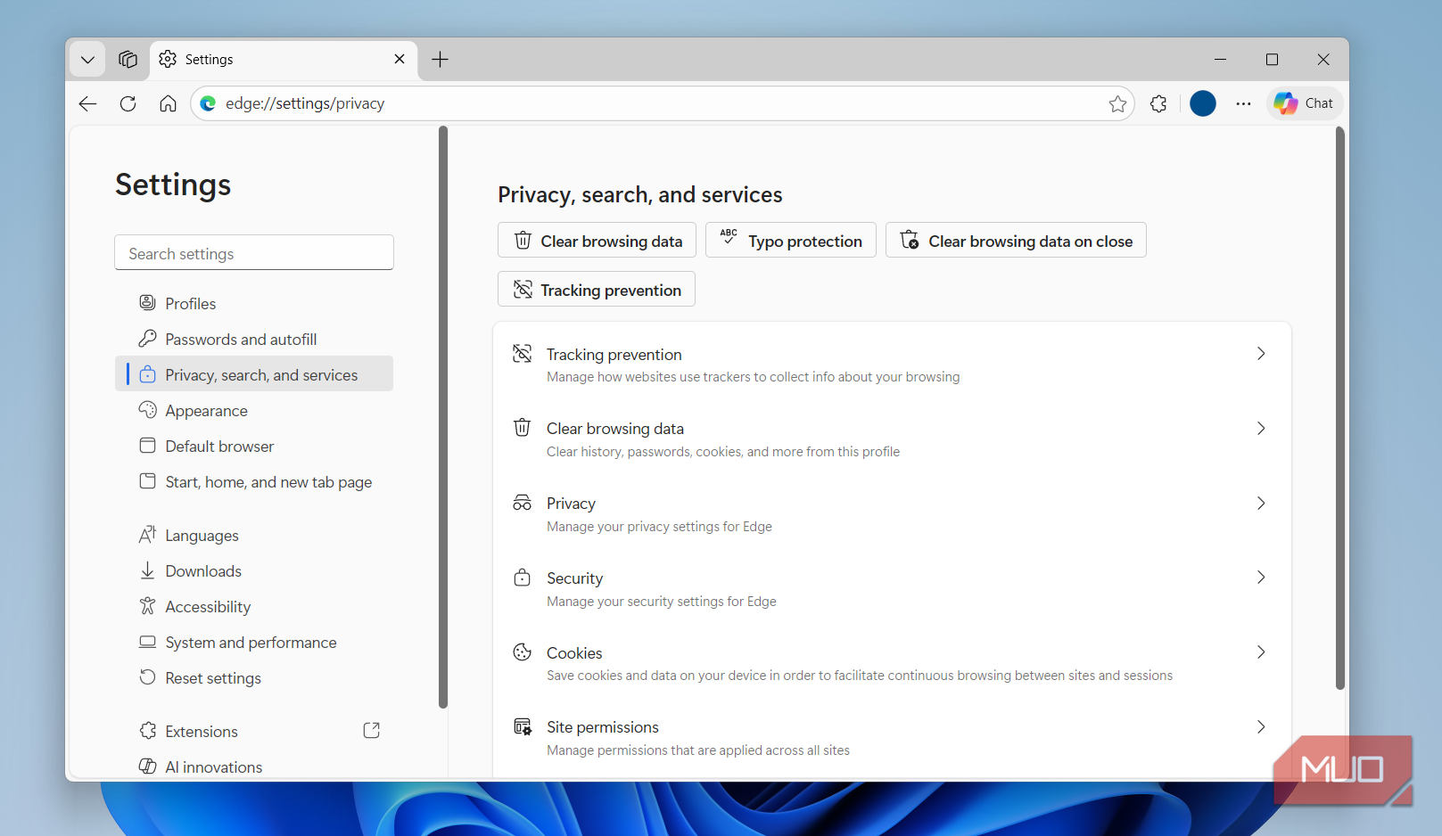Image resolution: width=1442 pixels, height=836 pixels.
Task: Select Appearance in the settings sidebar
Action: click(x=206, y=411)
